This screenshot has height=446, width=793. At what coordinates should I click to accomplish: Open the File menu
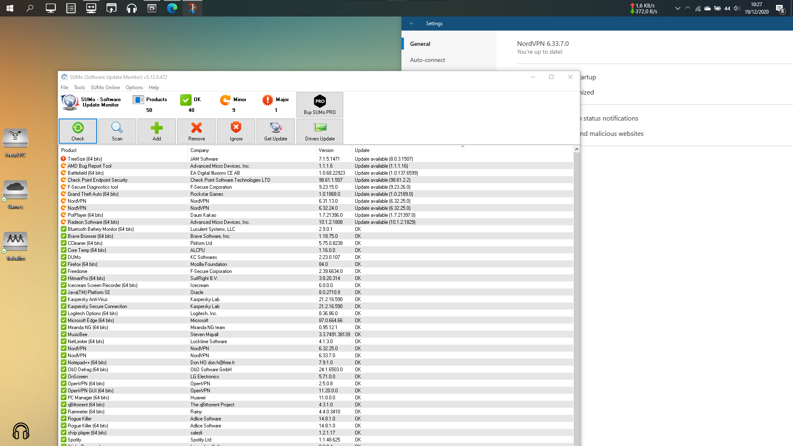click(64, 88)
